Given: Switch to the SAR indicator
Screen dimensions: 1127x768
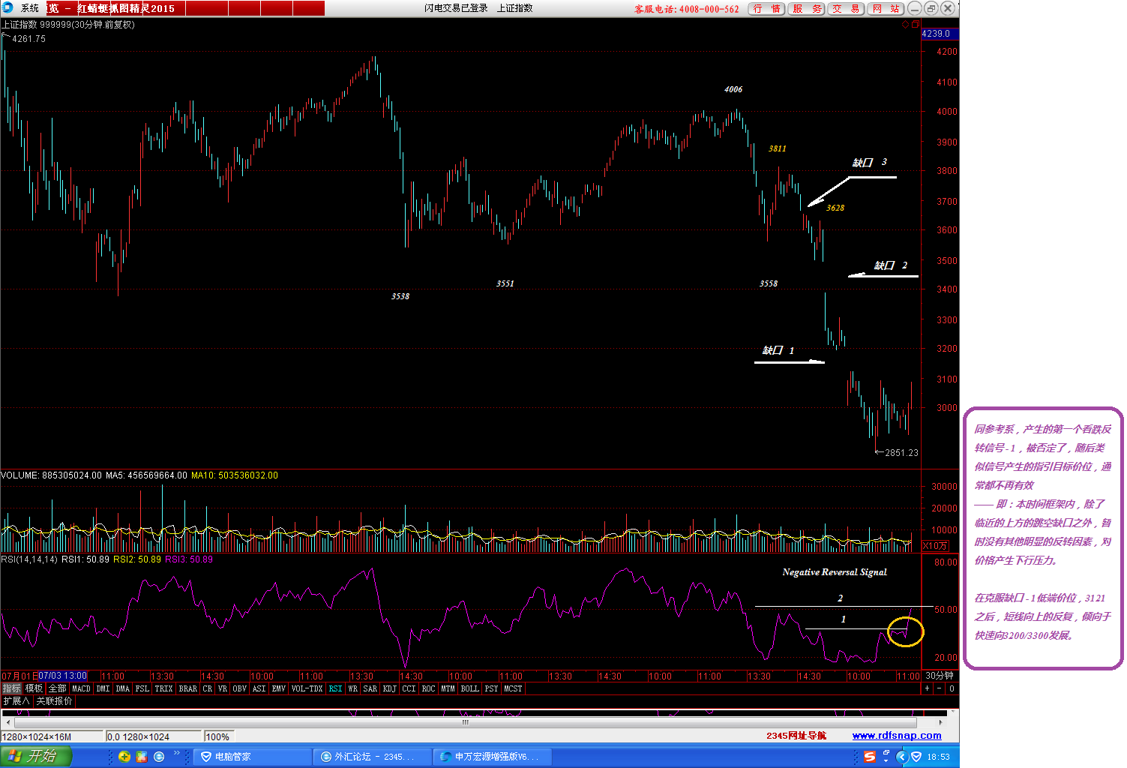Looking at the screenshot, I should click(370, 688).
